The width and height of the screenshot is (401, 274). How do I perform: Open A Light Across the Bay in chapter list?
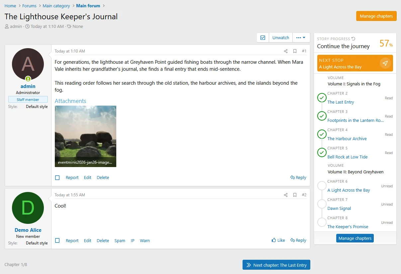349,190
